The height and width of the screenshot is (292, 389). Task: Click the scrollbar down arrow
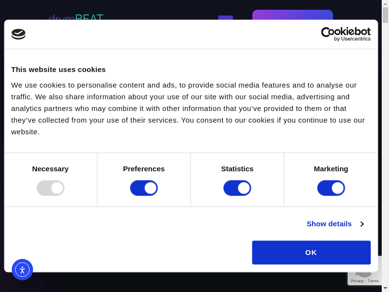(385, 288)
